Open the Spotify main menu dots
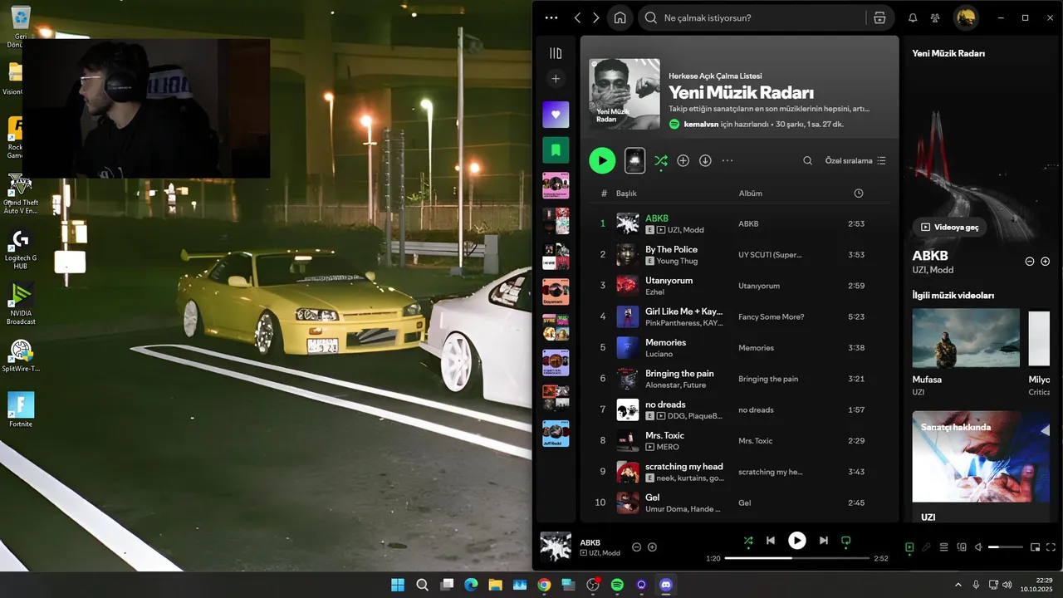Screen dimensions: 1063x598 551,17
